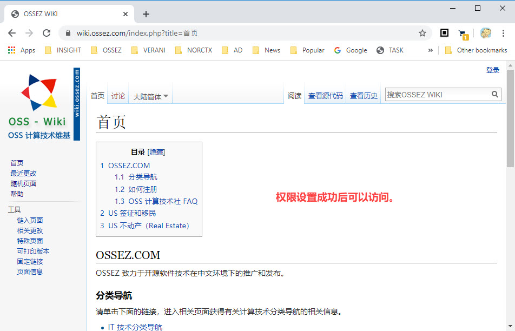Click the cart extension icon with badge
Viewport: 515px width, 331px height.
click(463, 33)
